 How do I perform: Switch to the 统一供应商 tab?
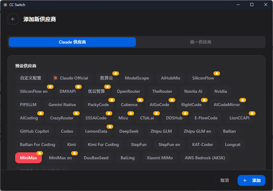tap(201, 42)
